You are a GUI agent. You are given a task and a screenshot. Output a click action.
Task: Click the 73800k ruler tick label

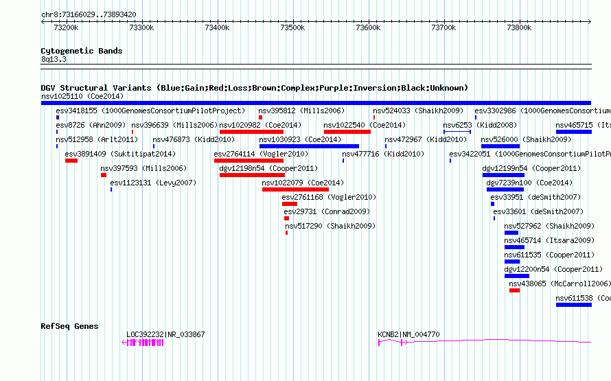point(519,27)
